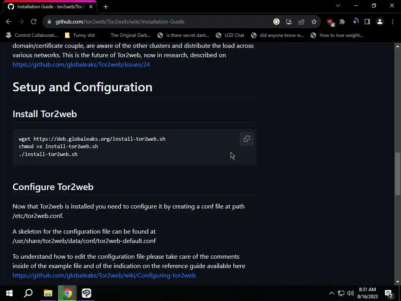Click the tor2web-default.conf path text
Image resolution: width=401 pixels, height=301 pixels.
coord(84,241)
